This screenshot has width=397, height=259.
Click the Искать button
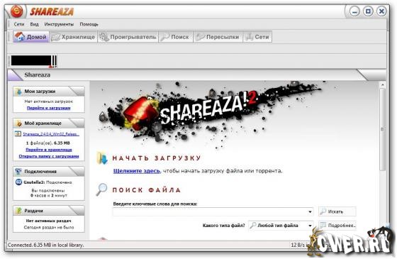pyautogui.click(x=337, y=211)
